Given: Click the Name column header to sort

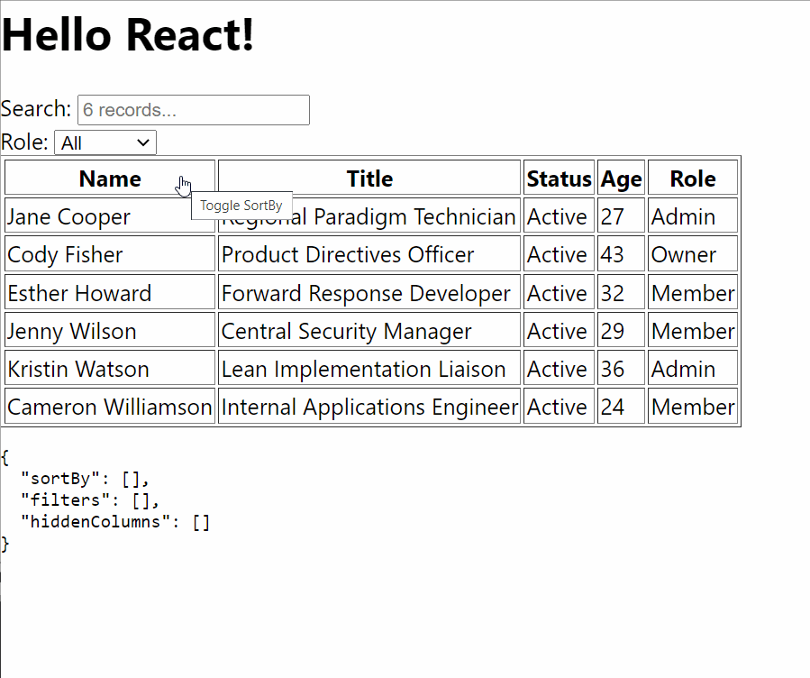Looking at the screenshot, I should coord(109,178).
